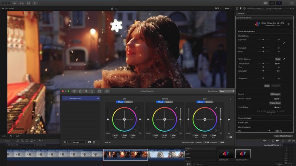Click the Save Effects Preset button
The width and height of the screenshot is (296, 166).
click(x=283, y=136)
